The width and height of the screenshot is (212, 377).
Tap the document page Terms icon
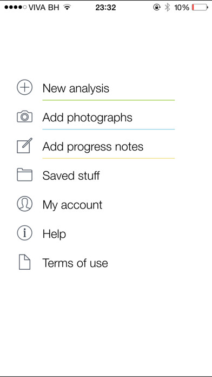click(24, 262)
